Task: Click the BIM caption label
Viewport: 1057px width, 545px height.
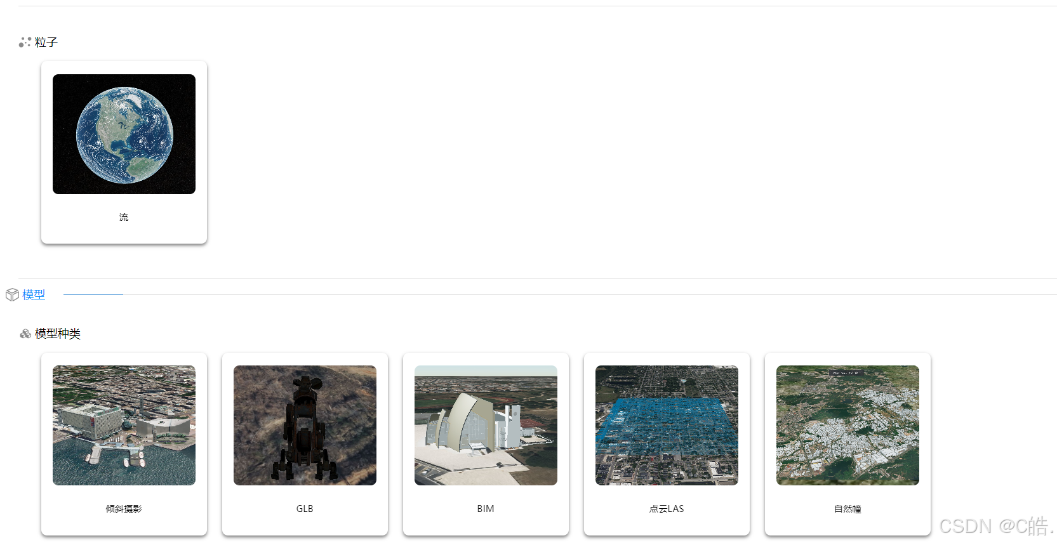Action: point(486,509)
